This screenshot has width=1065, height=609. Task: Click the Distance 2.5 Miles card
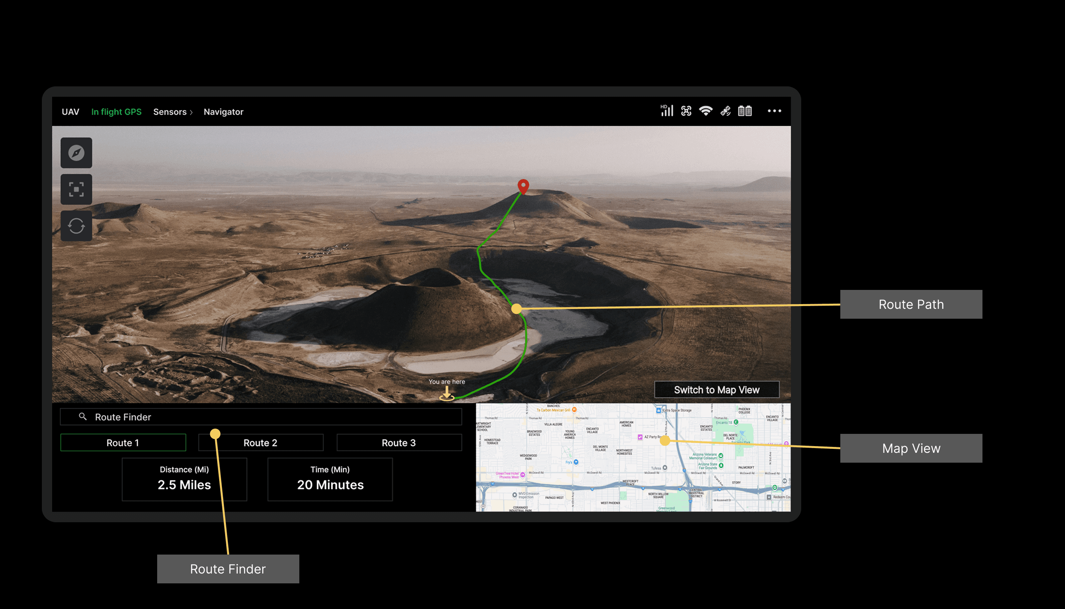point(184,479)
